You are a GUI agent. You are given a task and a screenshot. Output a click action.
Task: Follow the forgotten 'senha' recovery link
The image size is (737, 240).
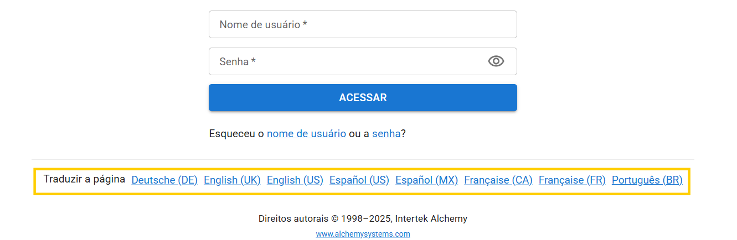click(x=386, y=134)
